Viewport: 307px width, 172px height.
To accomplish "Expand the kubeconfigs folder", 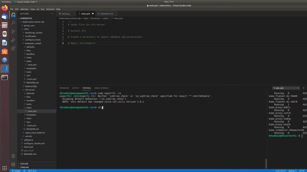I will click(x=31, y=86).
